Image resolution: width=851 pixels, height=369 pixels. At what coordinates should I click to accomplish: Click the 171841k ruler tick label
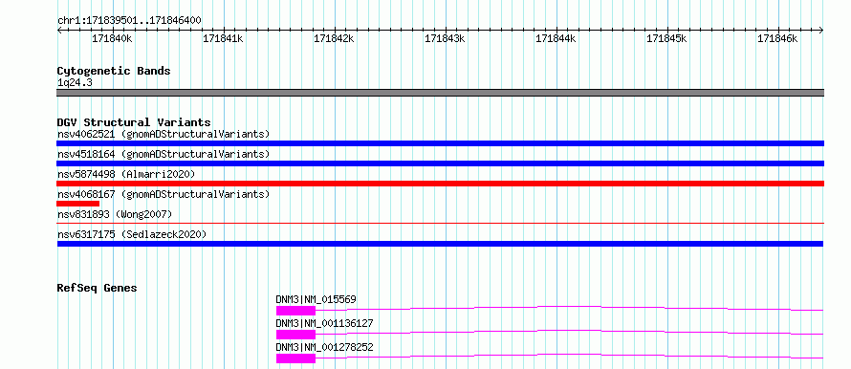click(x=223, y=38)
